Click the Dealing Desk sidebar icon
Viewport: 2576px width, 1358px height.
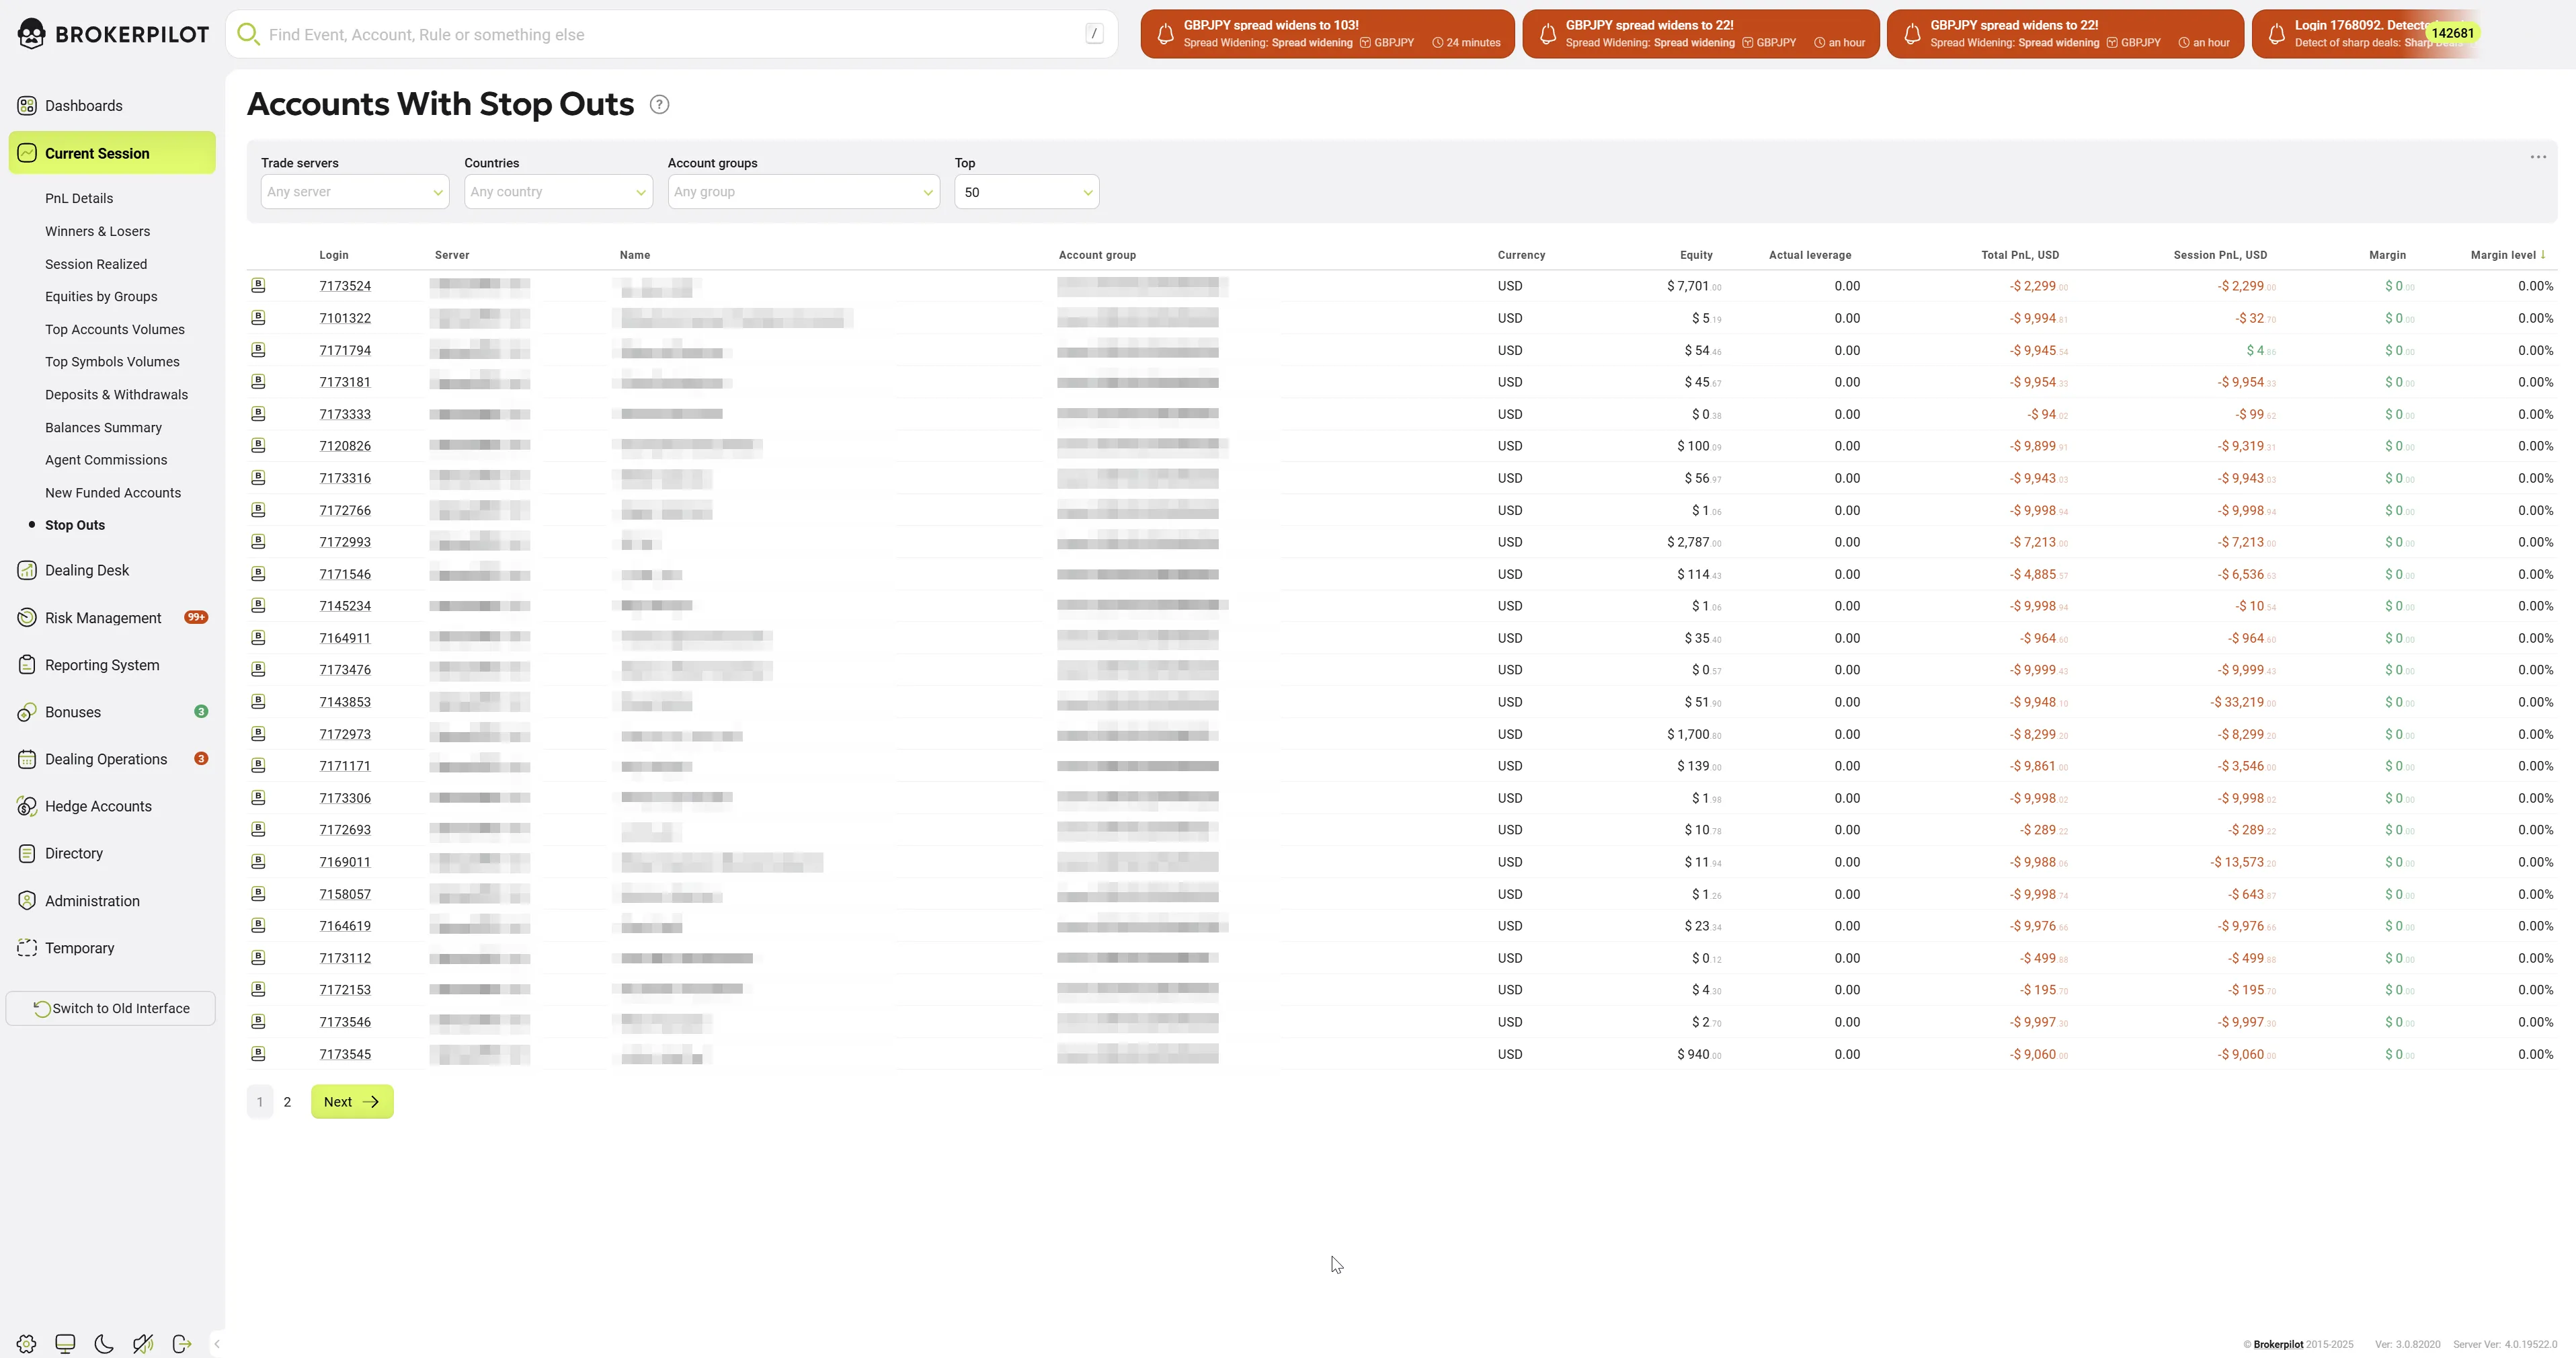pyautogui.click(x=27, y=570)
